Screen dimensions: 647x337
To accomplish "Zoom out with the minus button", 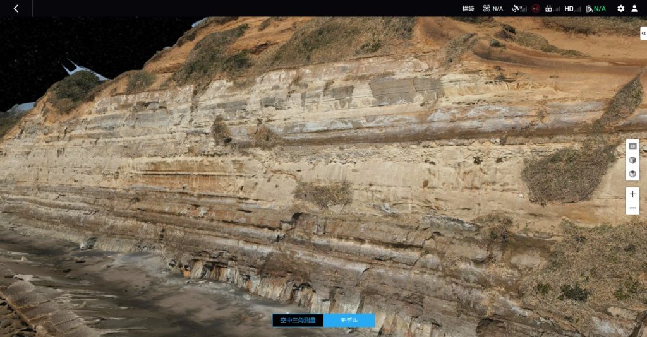I will pos(632,208).
